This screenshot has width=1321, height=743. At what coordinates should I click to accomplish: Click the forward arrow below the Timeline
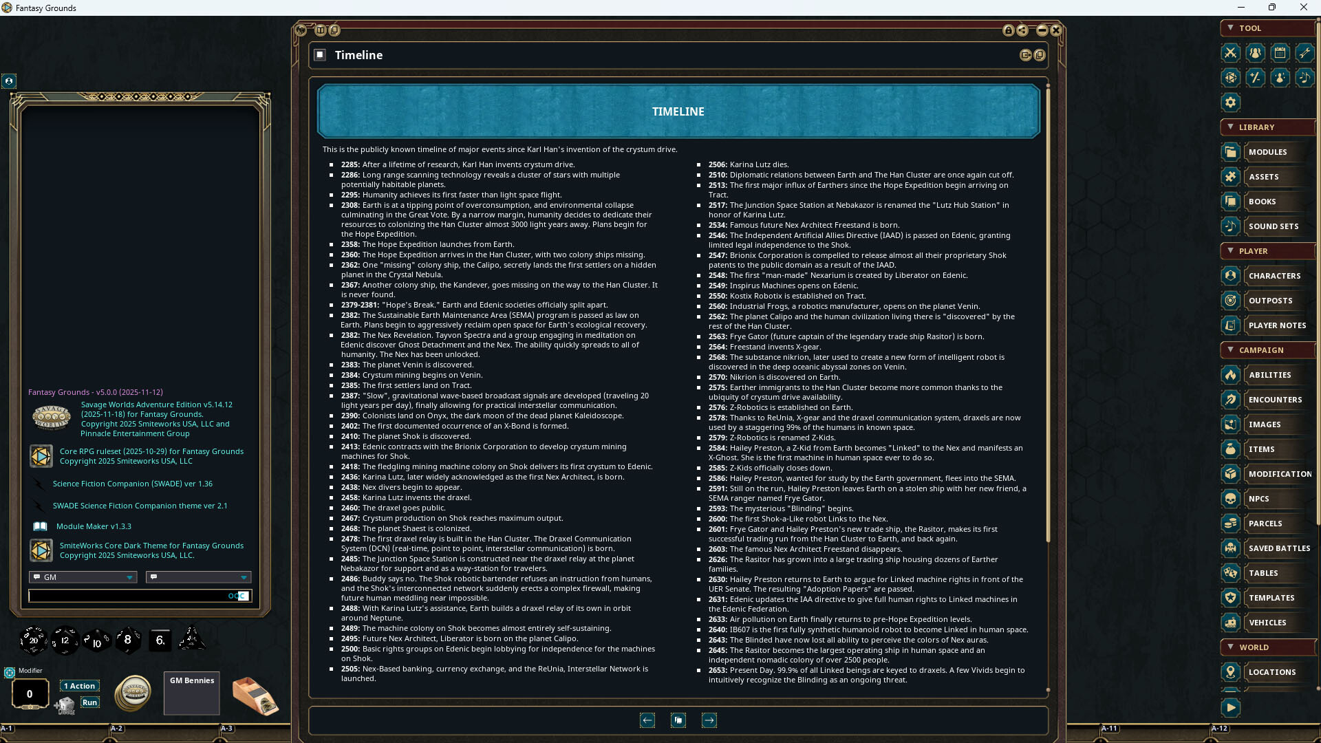click(709, 720)
